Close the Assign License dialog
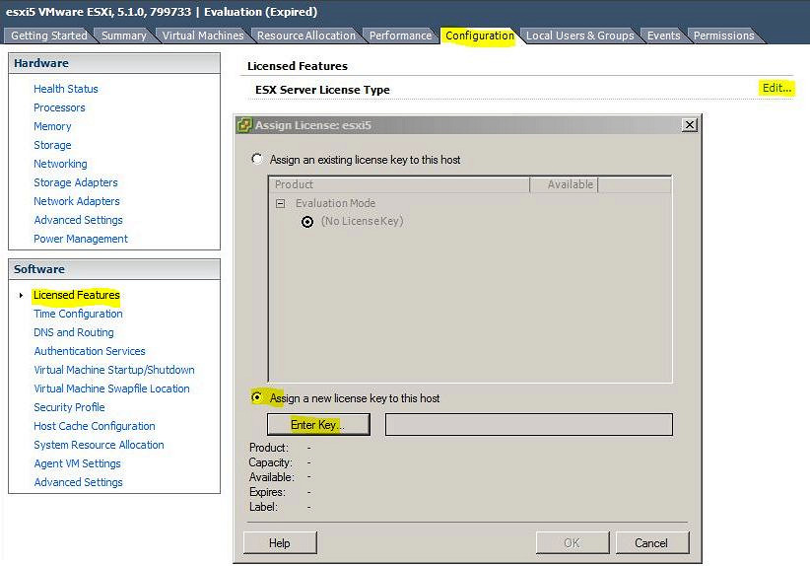 tap(689, 125)
